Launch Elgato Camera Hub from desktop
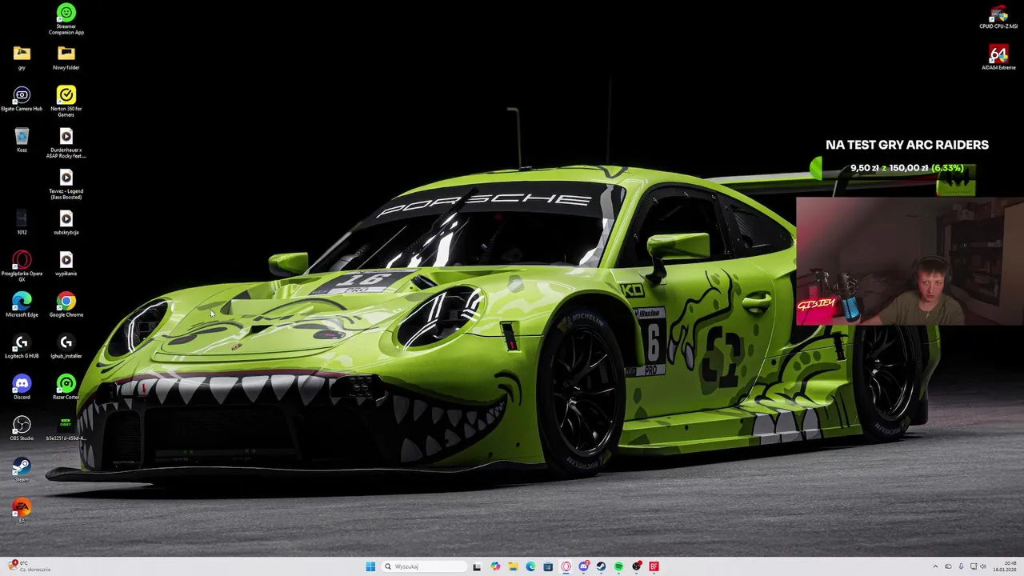The height and width of the screenshot is (576, 1024). pos(22,99)
